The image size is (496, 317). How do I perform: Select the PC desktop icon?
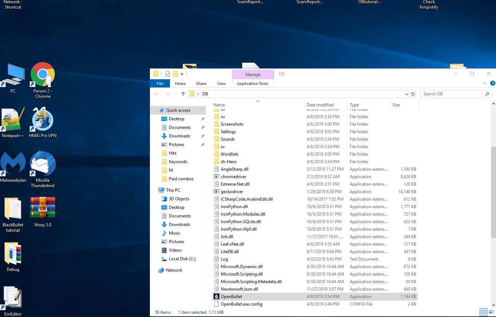13,79
